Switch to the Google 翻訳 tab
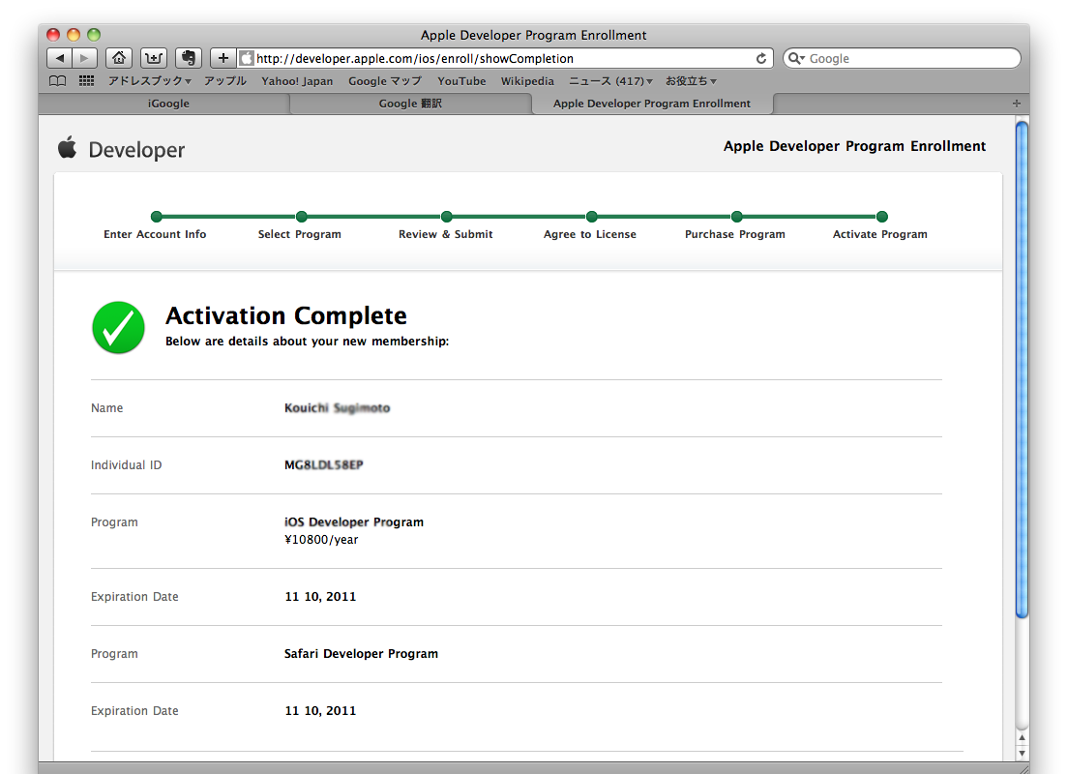This screenshot has height=774, width=1068. click(x=410, y=104)
